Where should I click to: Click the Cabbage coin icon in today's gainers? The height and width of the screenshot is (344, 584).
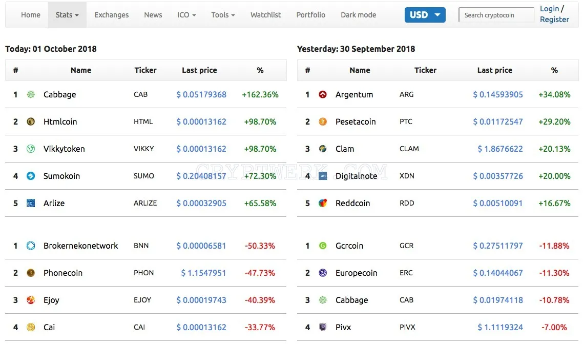click(x=31, y=95)
